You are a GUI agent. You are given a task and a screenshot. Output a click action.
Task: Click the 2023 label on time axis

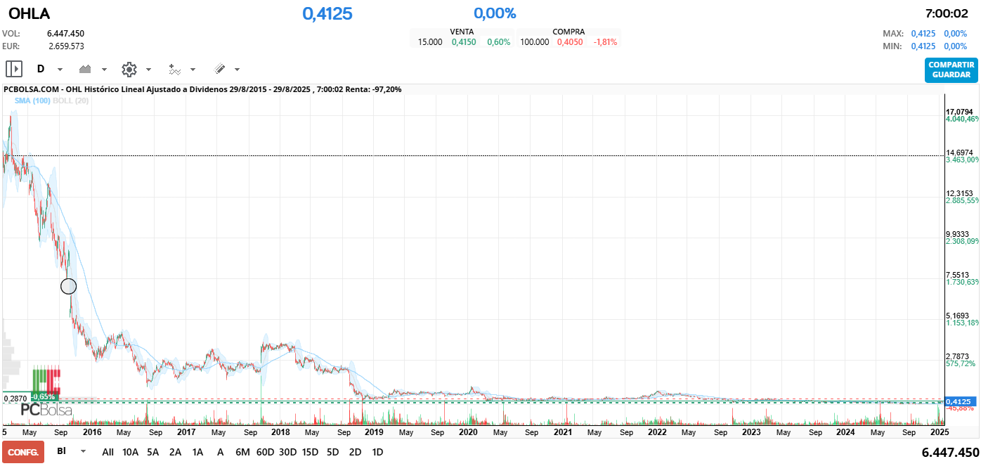click(751, 432)
